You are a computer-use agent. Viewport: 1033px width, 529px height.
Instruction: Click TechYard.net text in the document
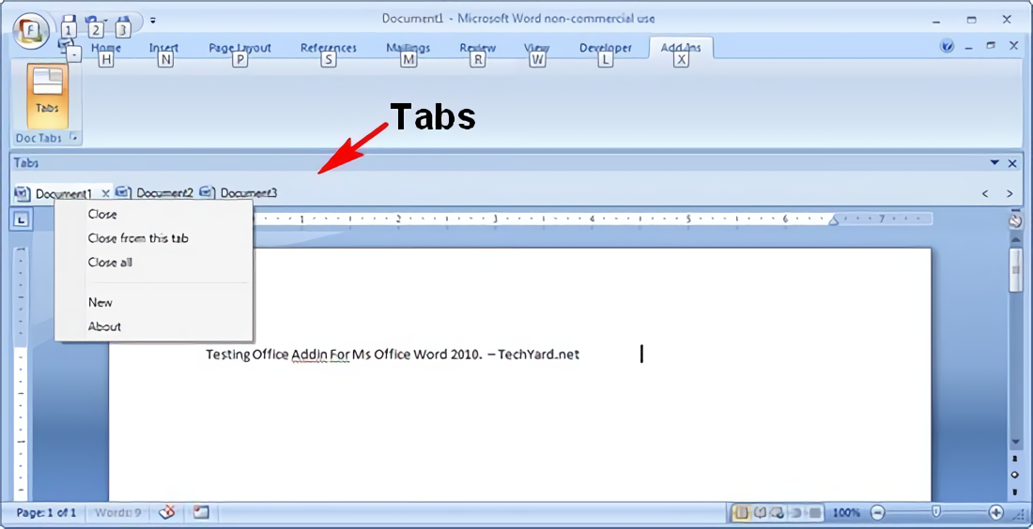point(538,355)
